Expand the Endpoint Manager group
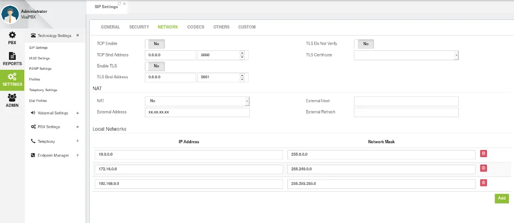The image size is (514, 223). point(77,155)
